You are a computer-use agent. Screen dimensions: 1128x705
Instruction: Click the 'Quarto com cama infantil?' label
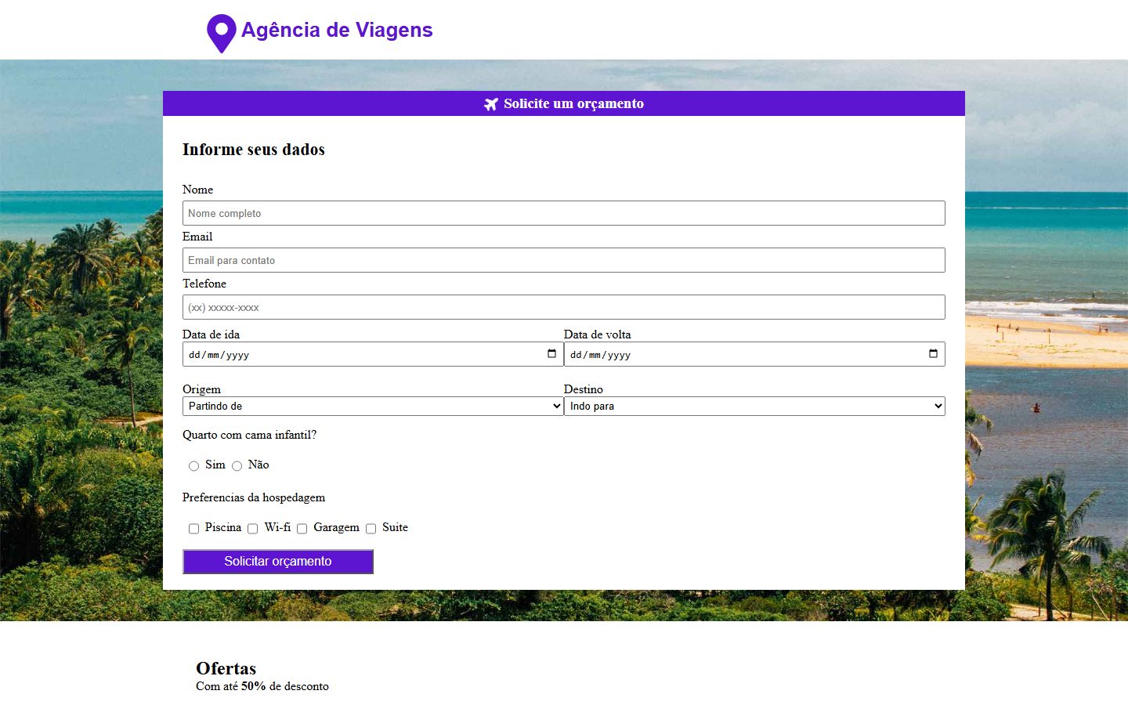click(249, 435)
